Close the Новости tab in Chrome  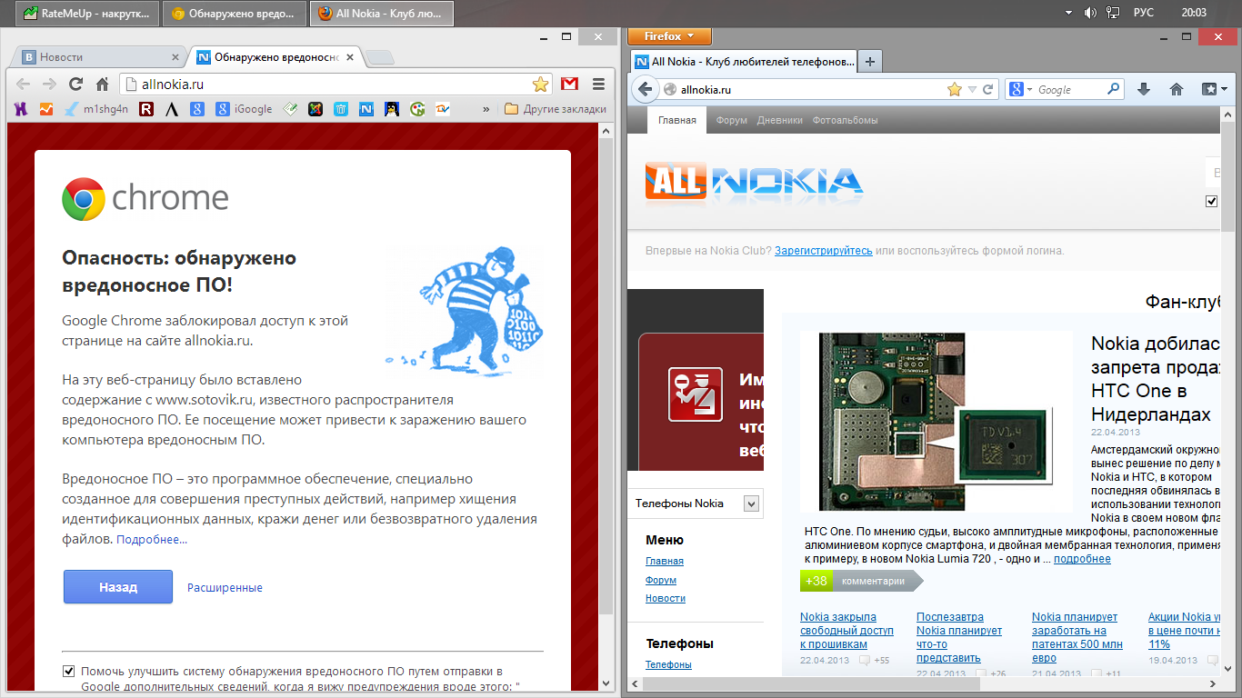(175, 57)
